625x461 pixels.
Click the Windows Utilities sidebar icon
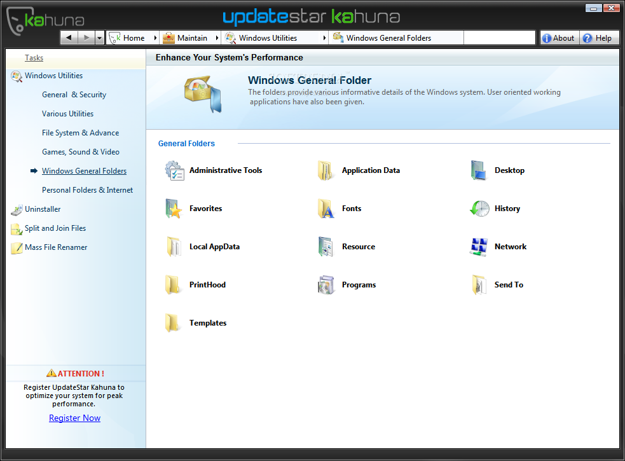(17, 76)
